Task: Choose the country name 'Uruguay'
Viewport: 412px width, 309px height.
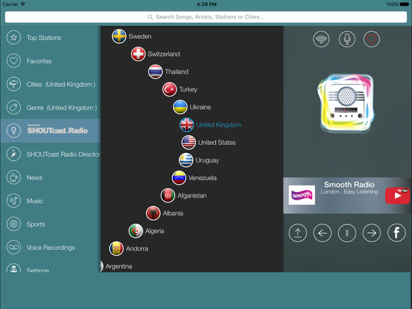Action: [x=207, y=160]
